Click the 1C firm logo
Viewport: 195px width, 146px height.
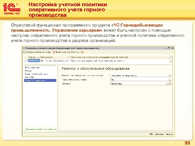point(12,9)
